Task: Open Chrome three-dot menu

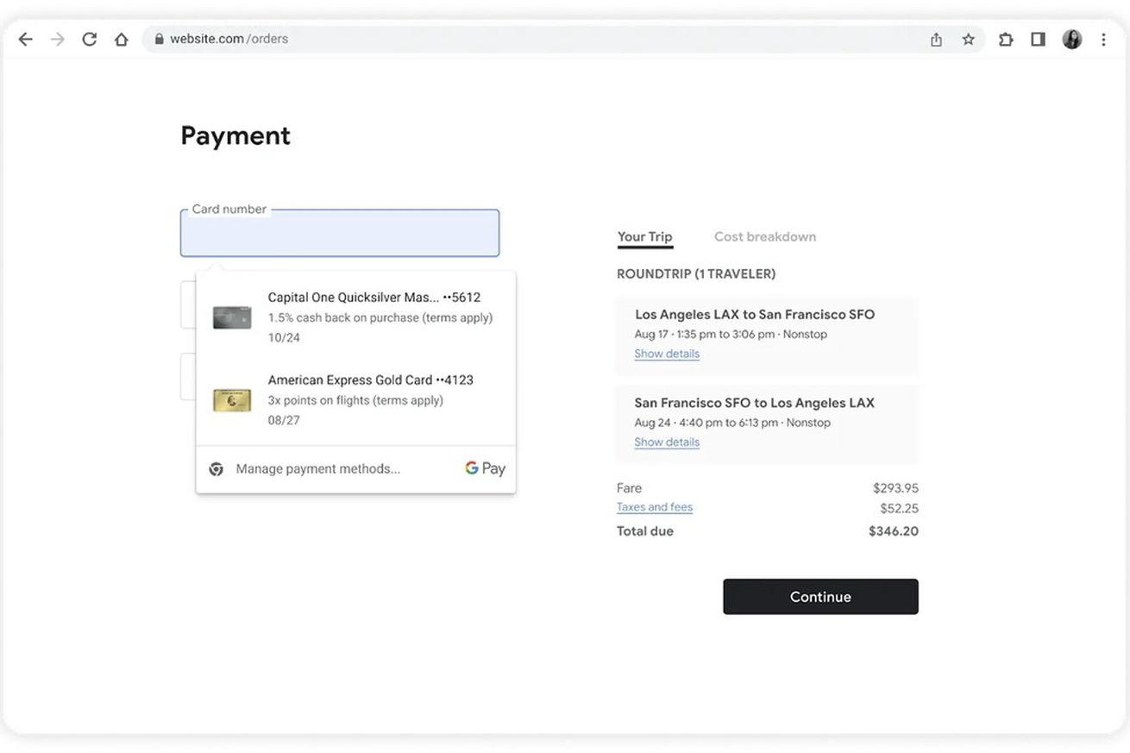Action: click(1103, 39)
